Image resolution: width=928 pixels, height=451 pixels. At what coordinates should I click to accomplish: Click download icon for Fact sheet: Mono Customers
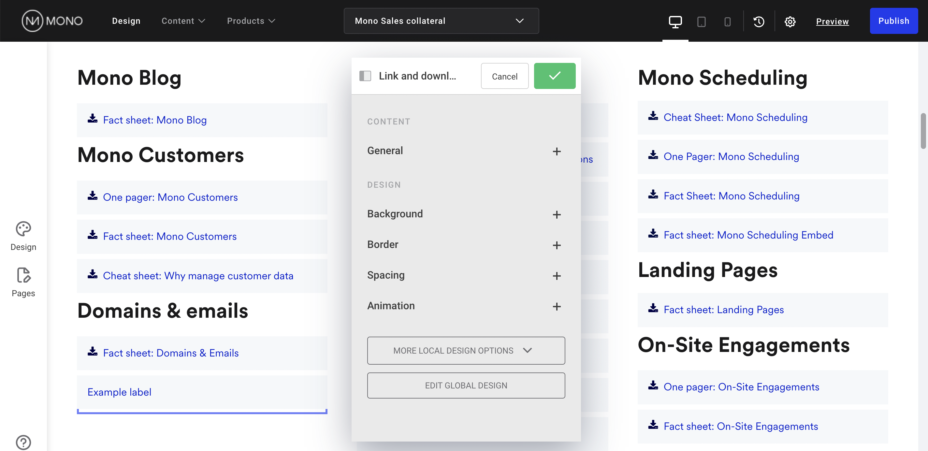pos(93,235)
